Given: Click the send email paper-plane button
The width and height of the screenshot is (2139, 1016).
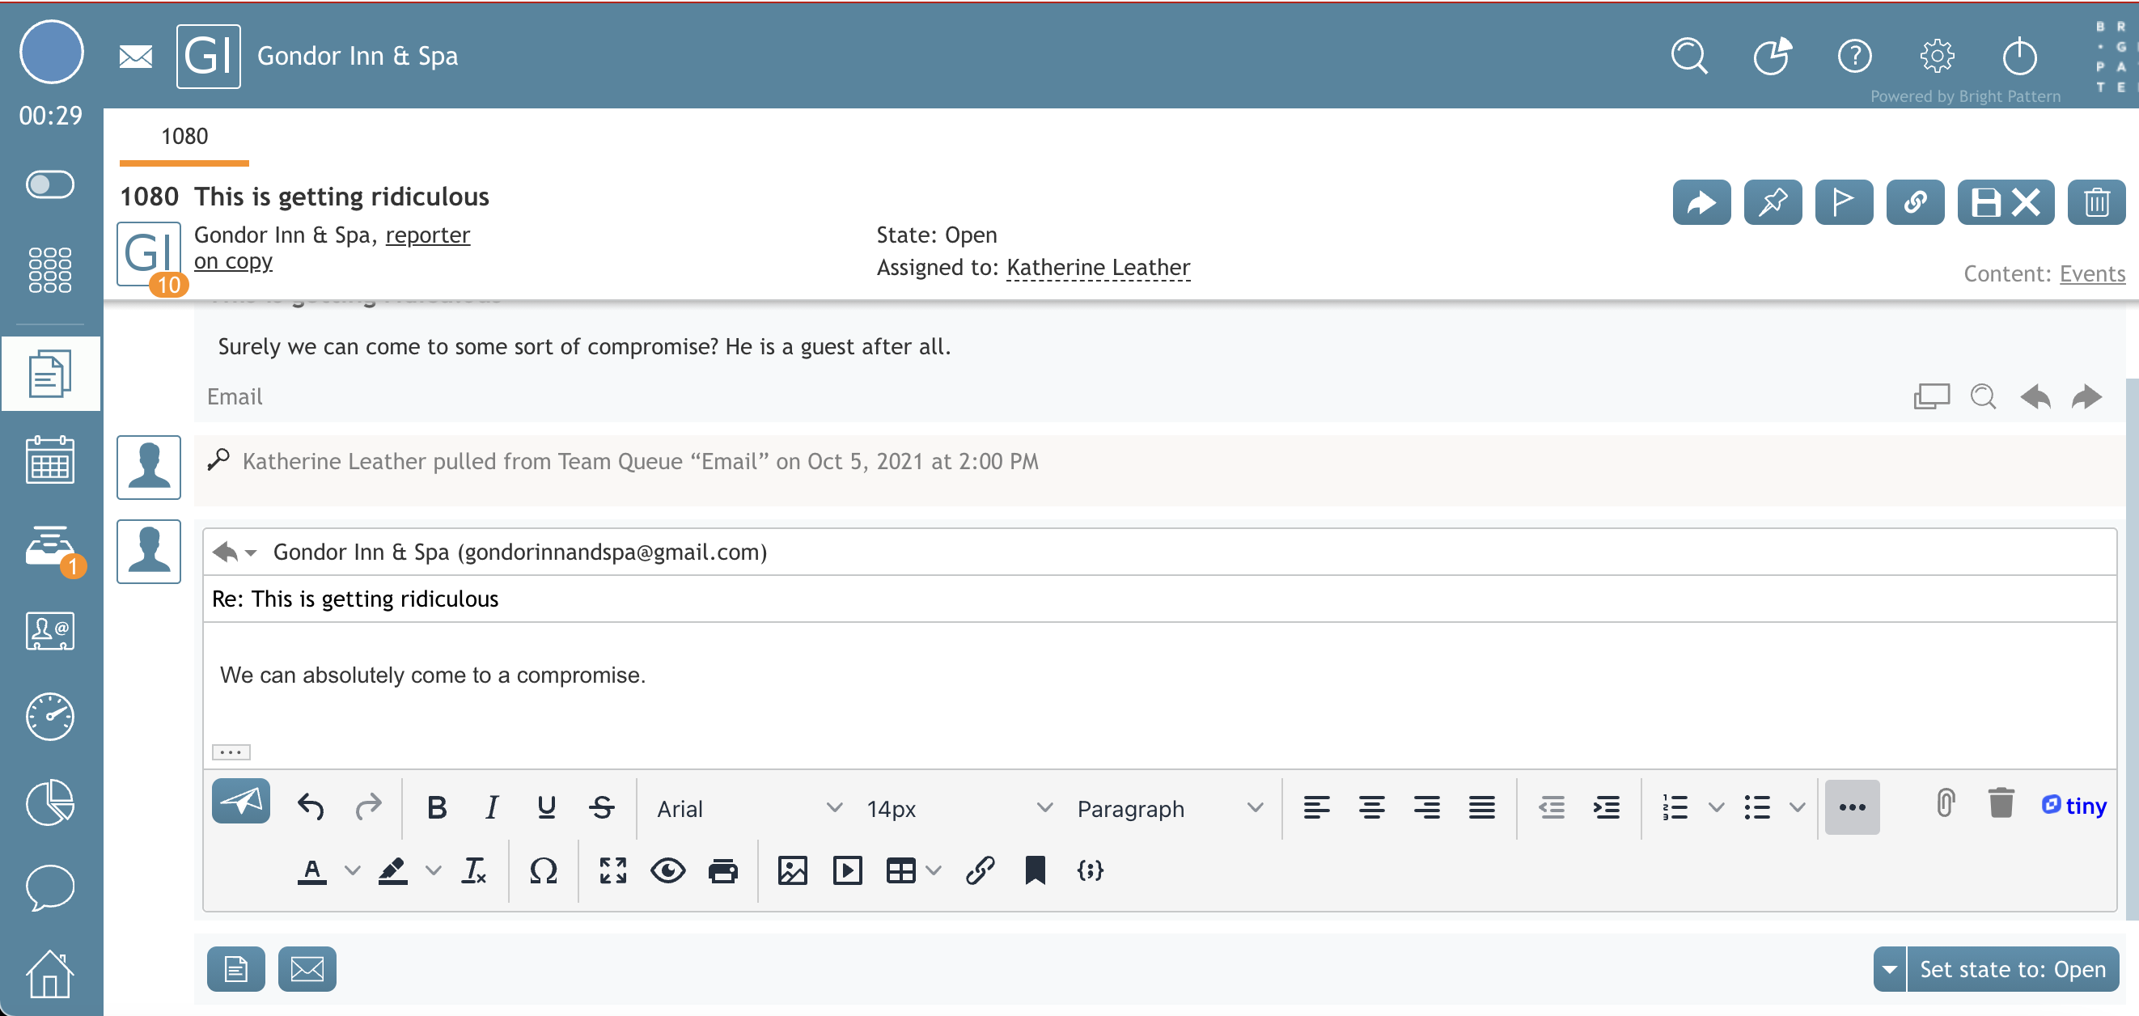Looking at the screenshot, I should pyautogui.click(x=241, y=802).
